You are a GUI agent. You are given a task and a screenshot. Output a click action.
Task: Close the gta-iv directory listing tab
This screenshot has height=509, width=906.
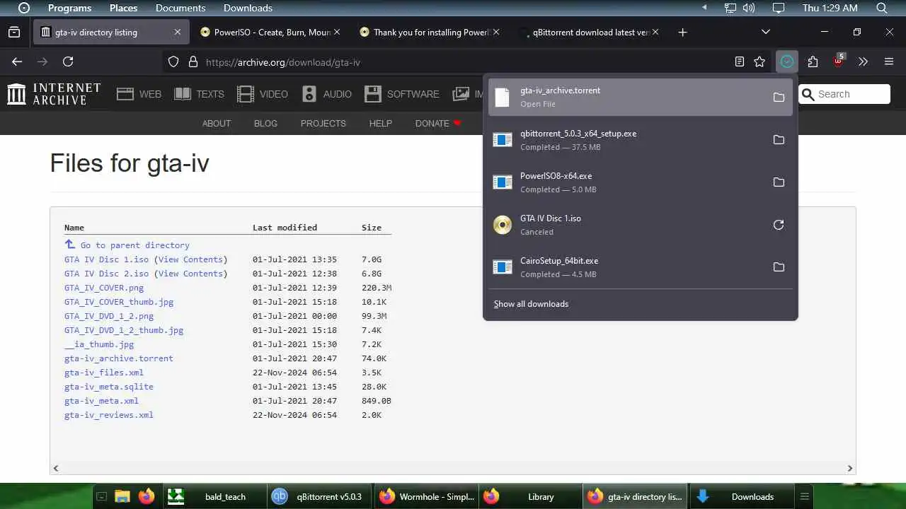click(178, 32)
